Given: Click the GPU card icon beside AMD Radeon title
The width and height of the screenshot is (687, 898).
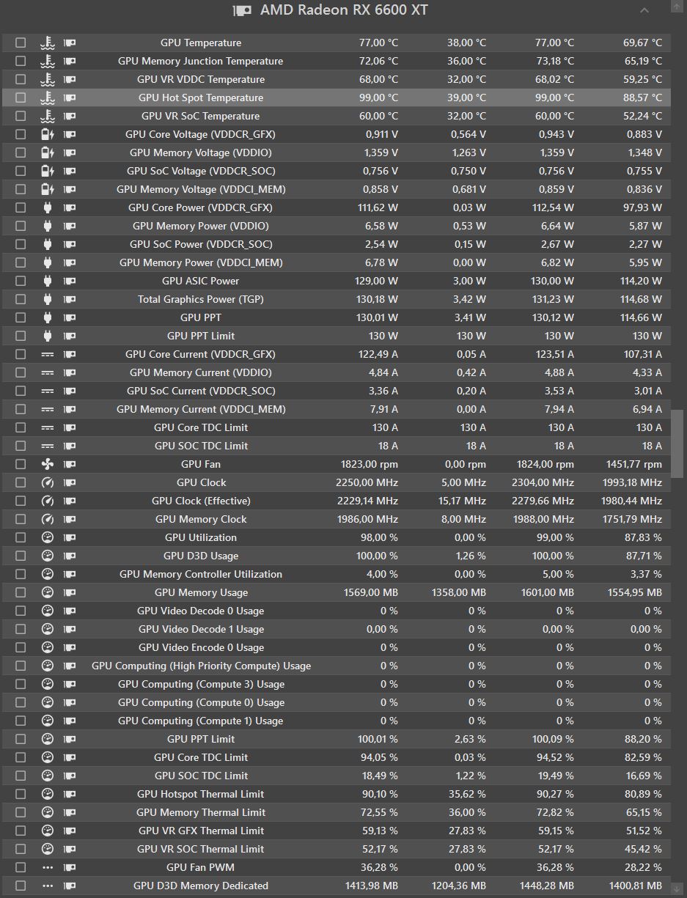Looking at the screenshot, I should (x=242, y=10).
